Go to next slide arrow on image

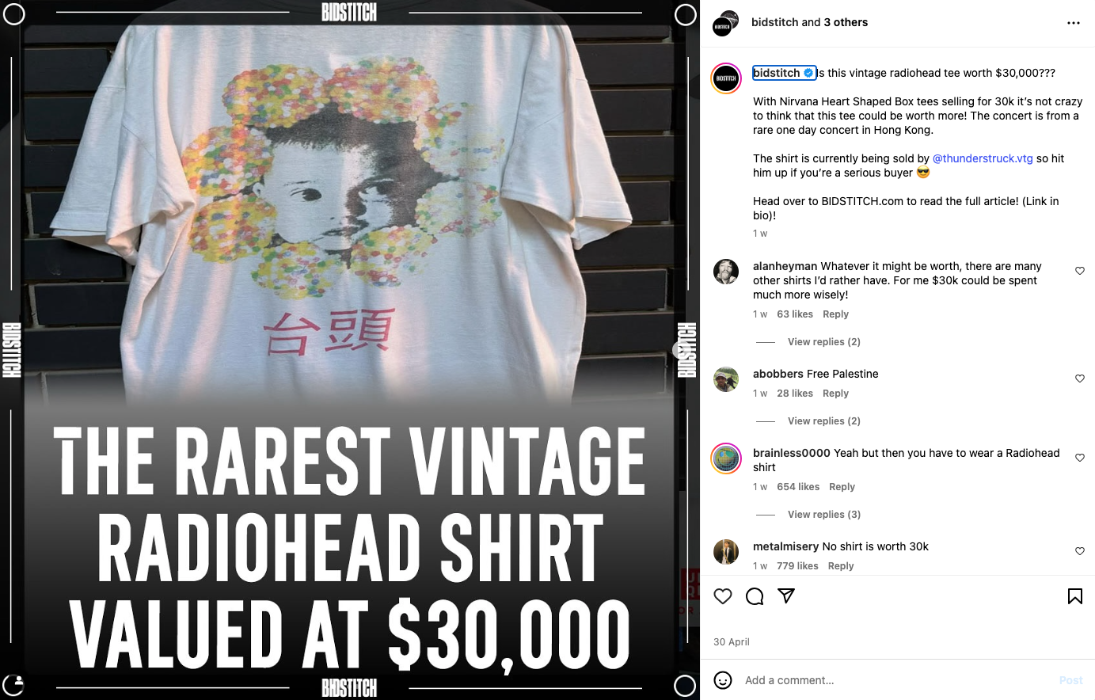[680, 350]
